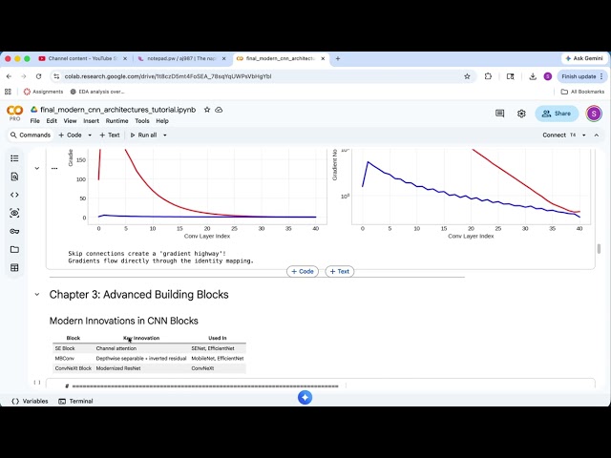The image size is (611, 458).
Task: Open the Code insert dropdown arrow
Action: click(90, 135)
